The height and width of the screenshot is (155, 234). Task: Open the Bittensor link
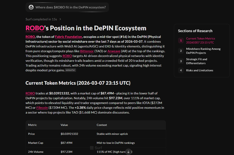87,51
